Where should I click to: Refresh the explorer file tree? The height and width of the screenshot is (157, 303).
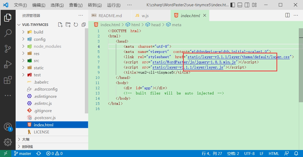76,25
